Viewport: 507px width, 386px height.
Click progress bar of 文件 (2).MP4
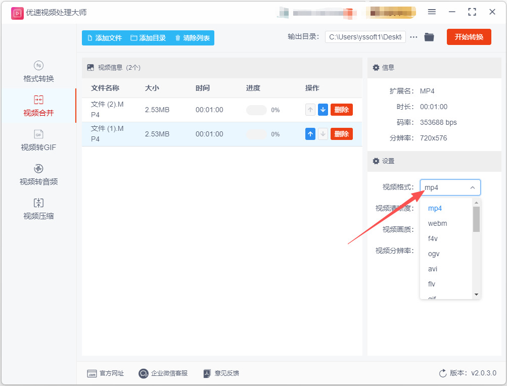256,110
